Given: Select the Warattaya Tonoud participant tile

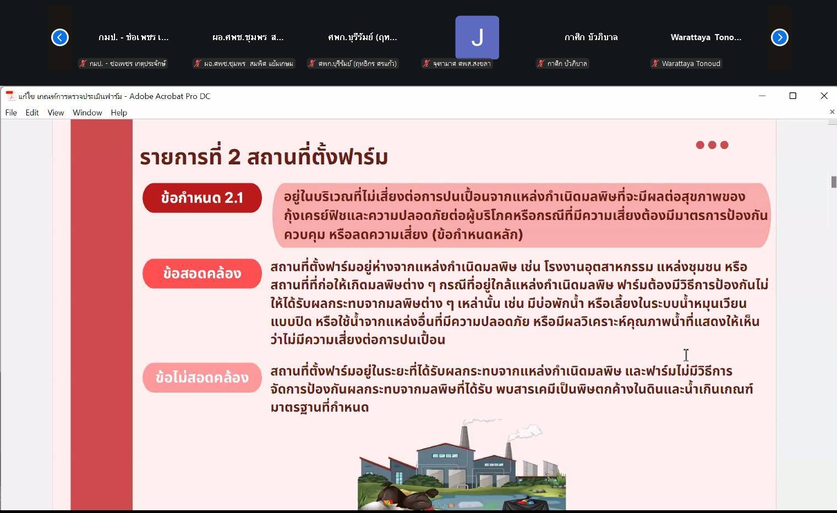Looking at the screenshot, I should [x=705, y=37].
